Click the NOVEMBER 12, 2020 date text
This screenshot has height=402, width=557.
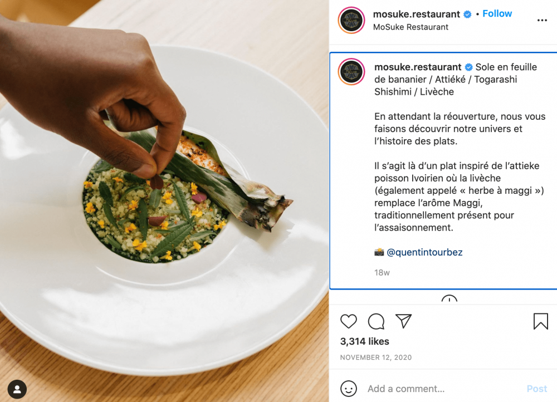tap(374, 357)
